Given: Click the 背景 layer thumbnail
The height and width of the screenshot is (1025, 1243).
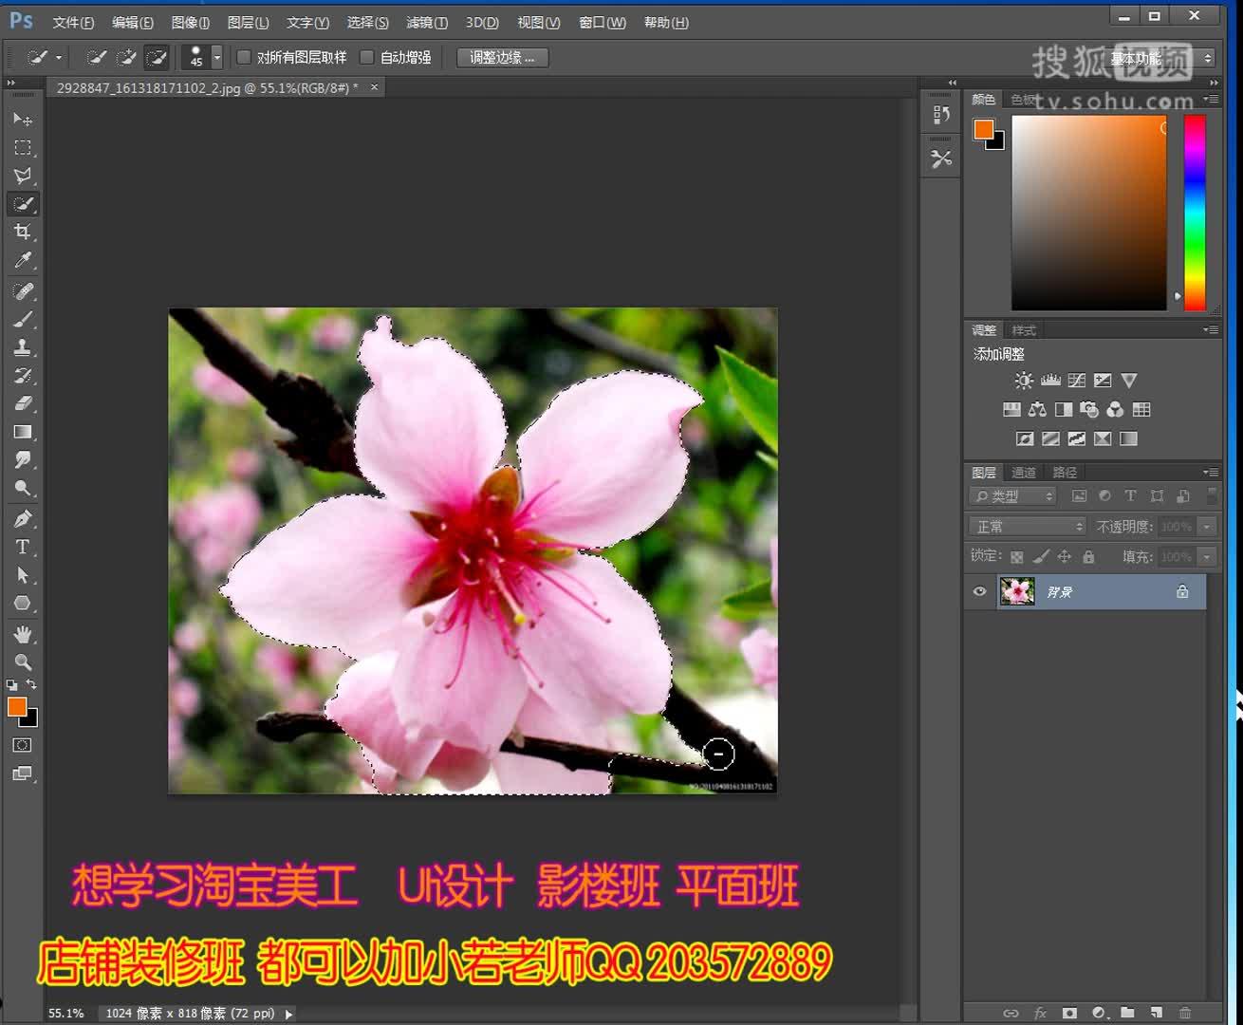Looking at the screenshot, I should click(1016, 591).
